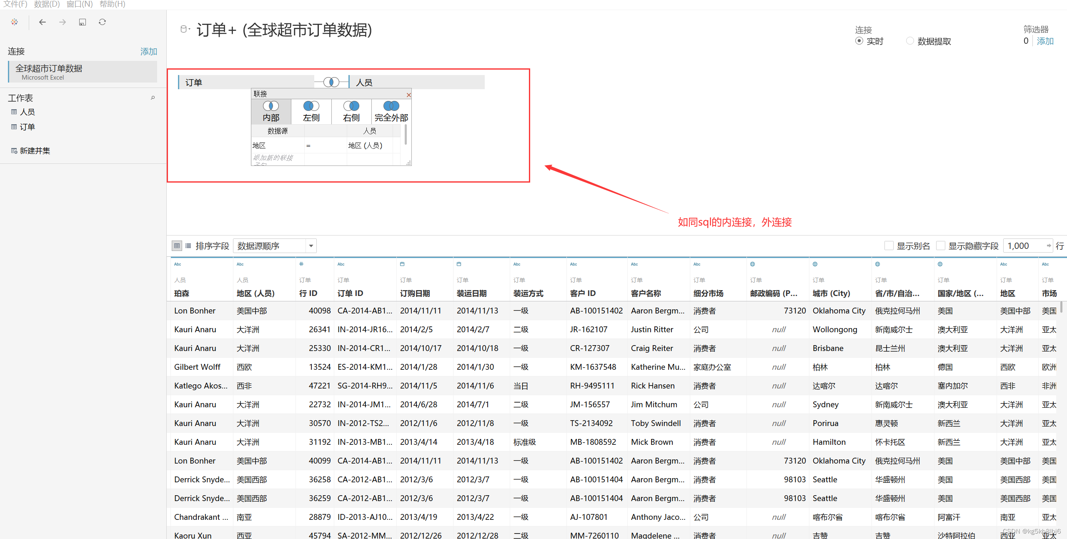Click the 人员 table pill in canvas
1067x539 pixels.
pyautogui.click(x=417, y=82)
